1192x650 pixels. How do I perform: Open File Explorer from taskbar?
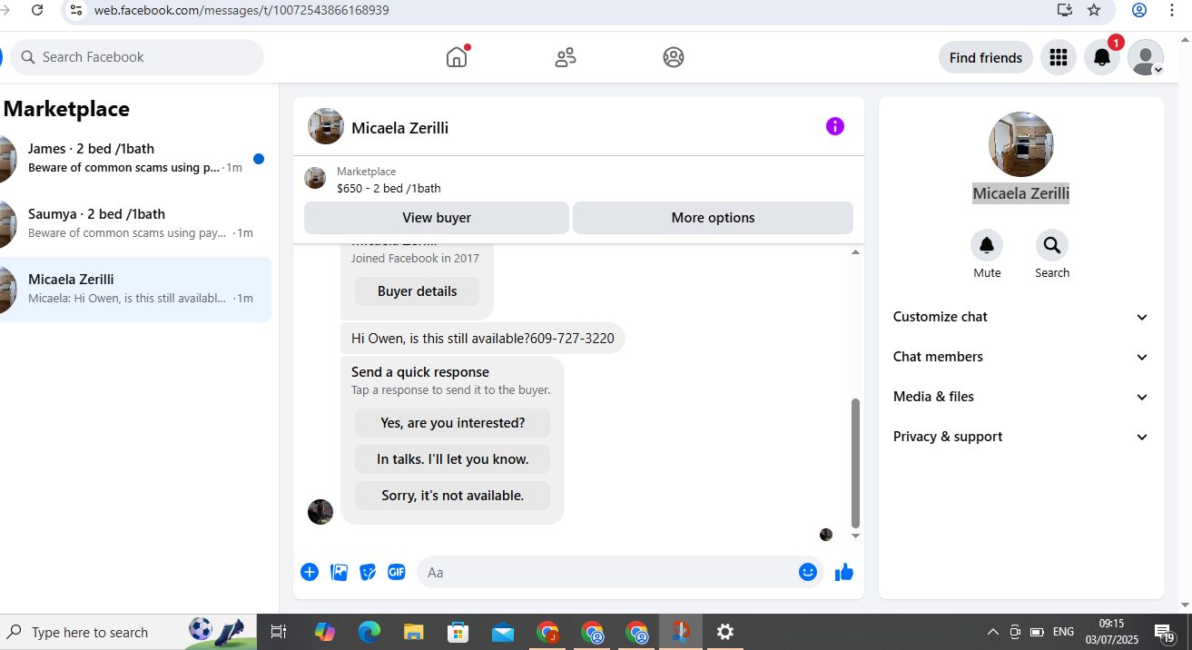point(414,632)
